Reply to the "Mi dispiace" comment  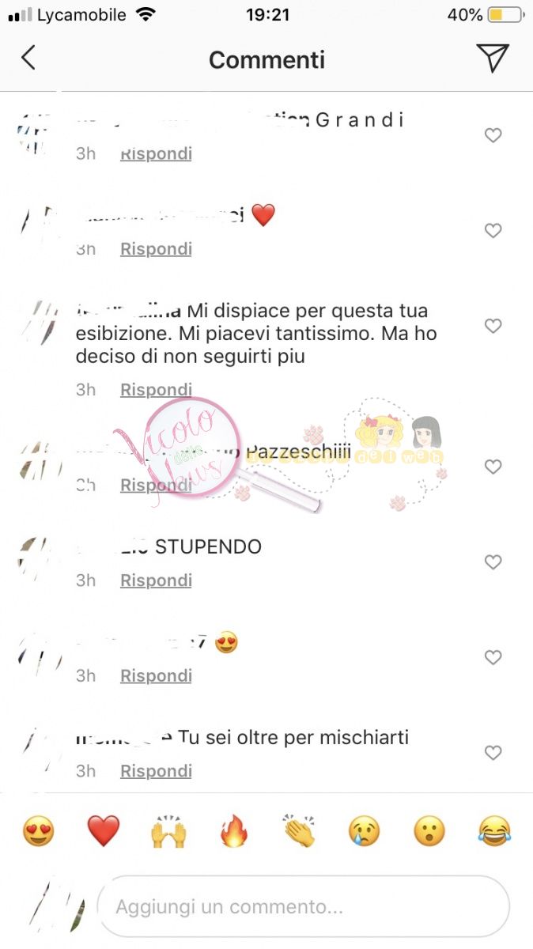[x=156, y=389]
